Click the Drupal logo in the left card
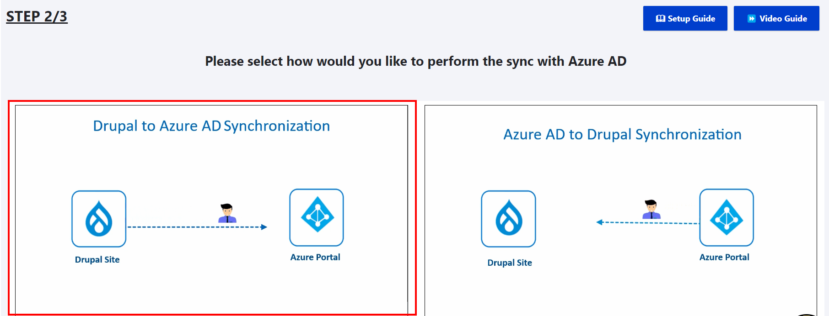Screen dimensions: 829x316 click(x=99, y=219)
